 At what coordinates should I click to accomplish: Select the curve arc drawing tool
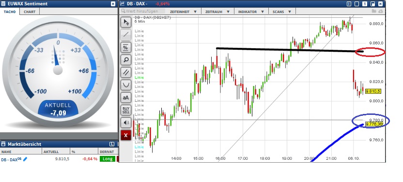(126, 85)
